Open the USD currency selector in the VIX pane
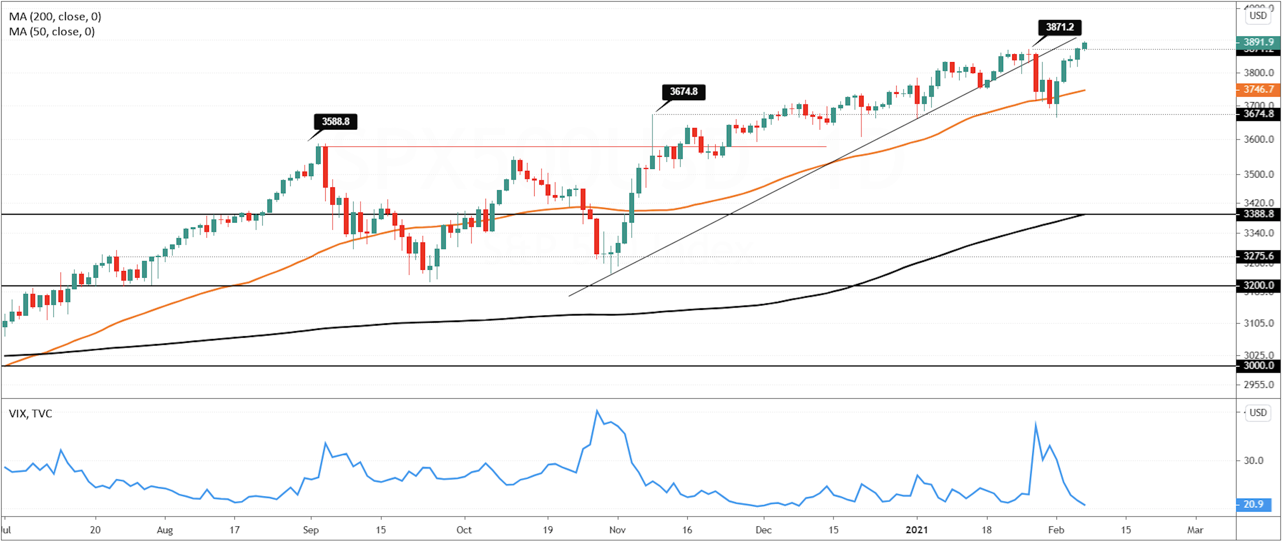Screen dimensions: 1282x542 coord(1258,413)
